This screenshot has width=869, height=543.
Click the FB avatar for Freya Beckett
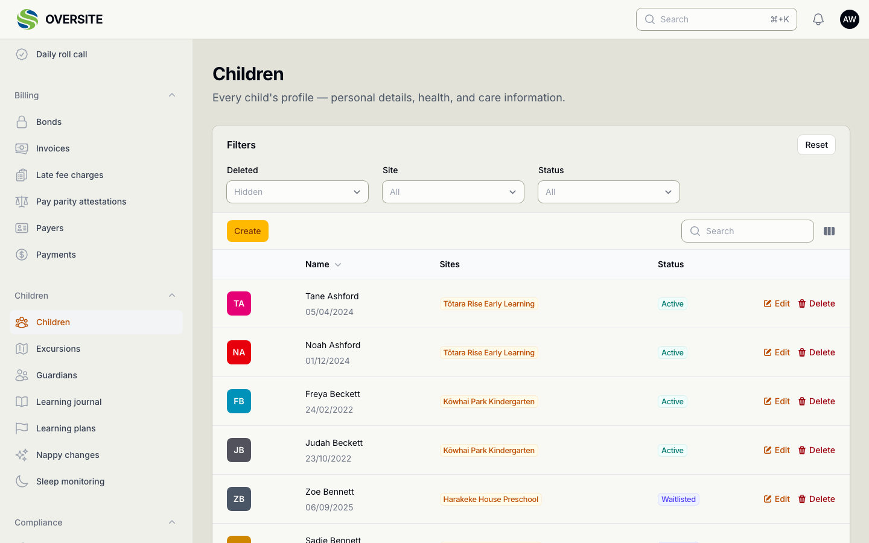point(239,401)
